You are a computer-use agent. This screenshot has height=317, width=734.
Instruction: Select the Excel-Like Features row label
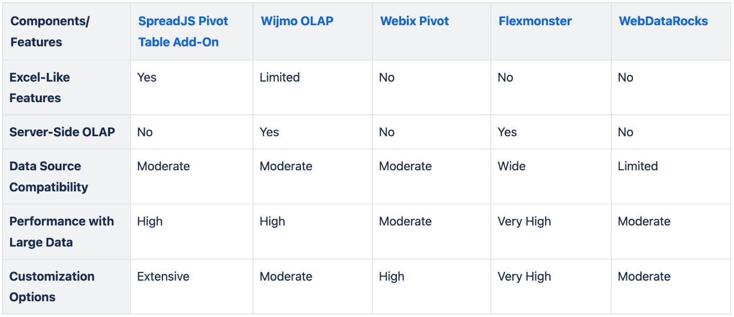click(39, 88)
